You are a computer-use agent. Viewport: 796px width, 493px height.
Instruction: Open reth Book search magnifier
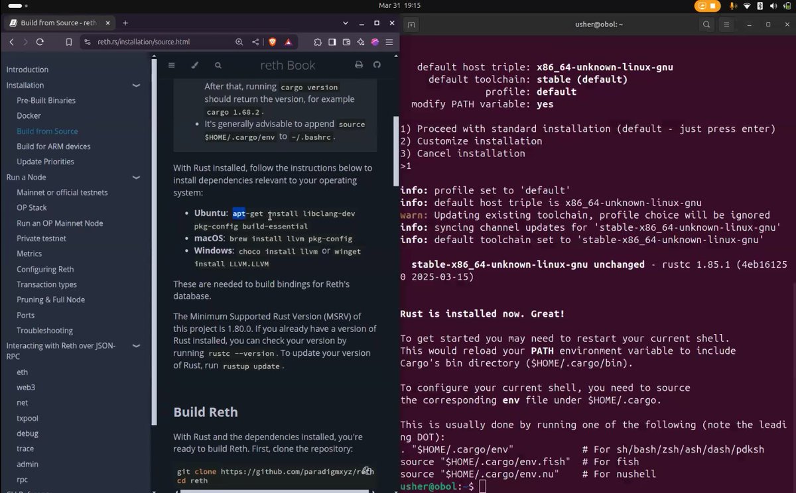pyautogui.click(x=218, y=65)
